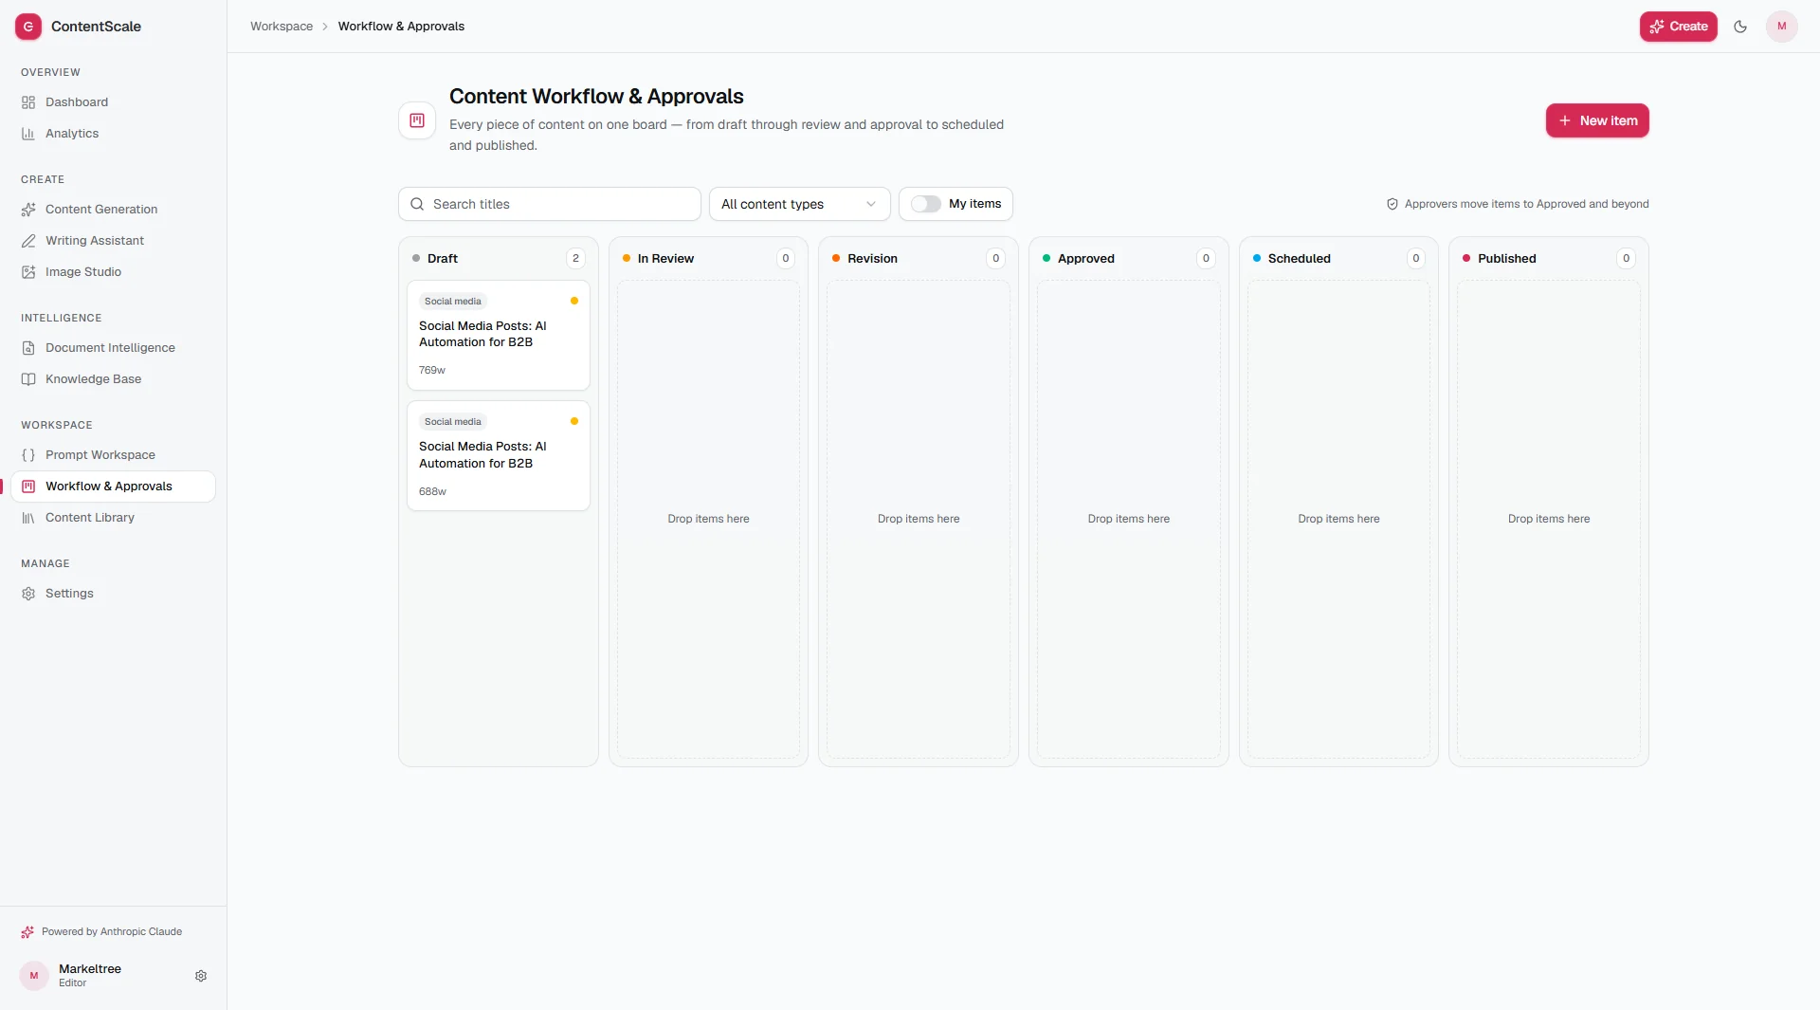
Task: Click the gear icon beside Markeltree
Action: (x=201, y=976)
